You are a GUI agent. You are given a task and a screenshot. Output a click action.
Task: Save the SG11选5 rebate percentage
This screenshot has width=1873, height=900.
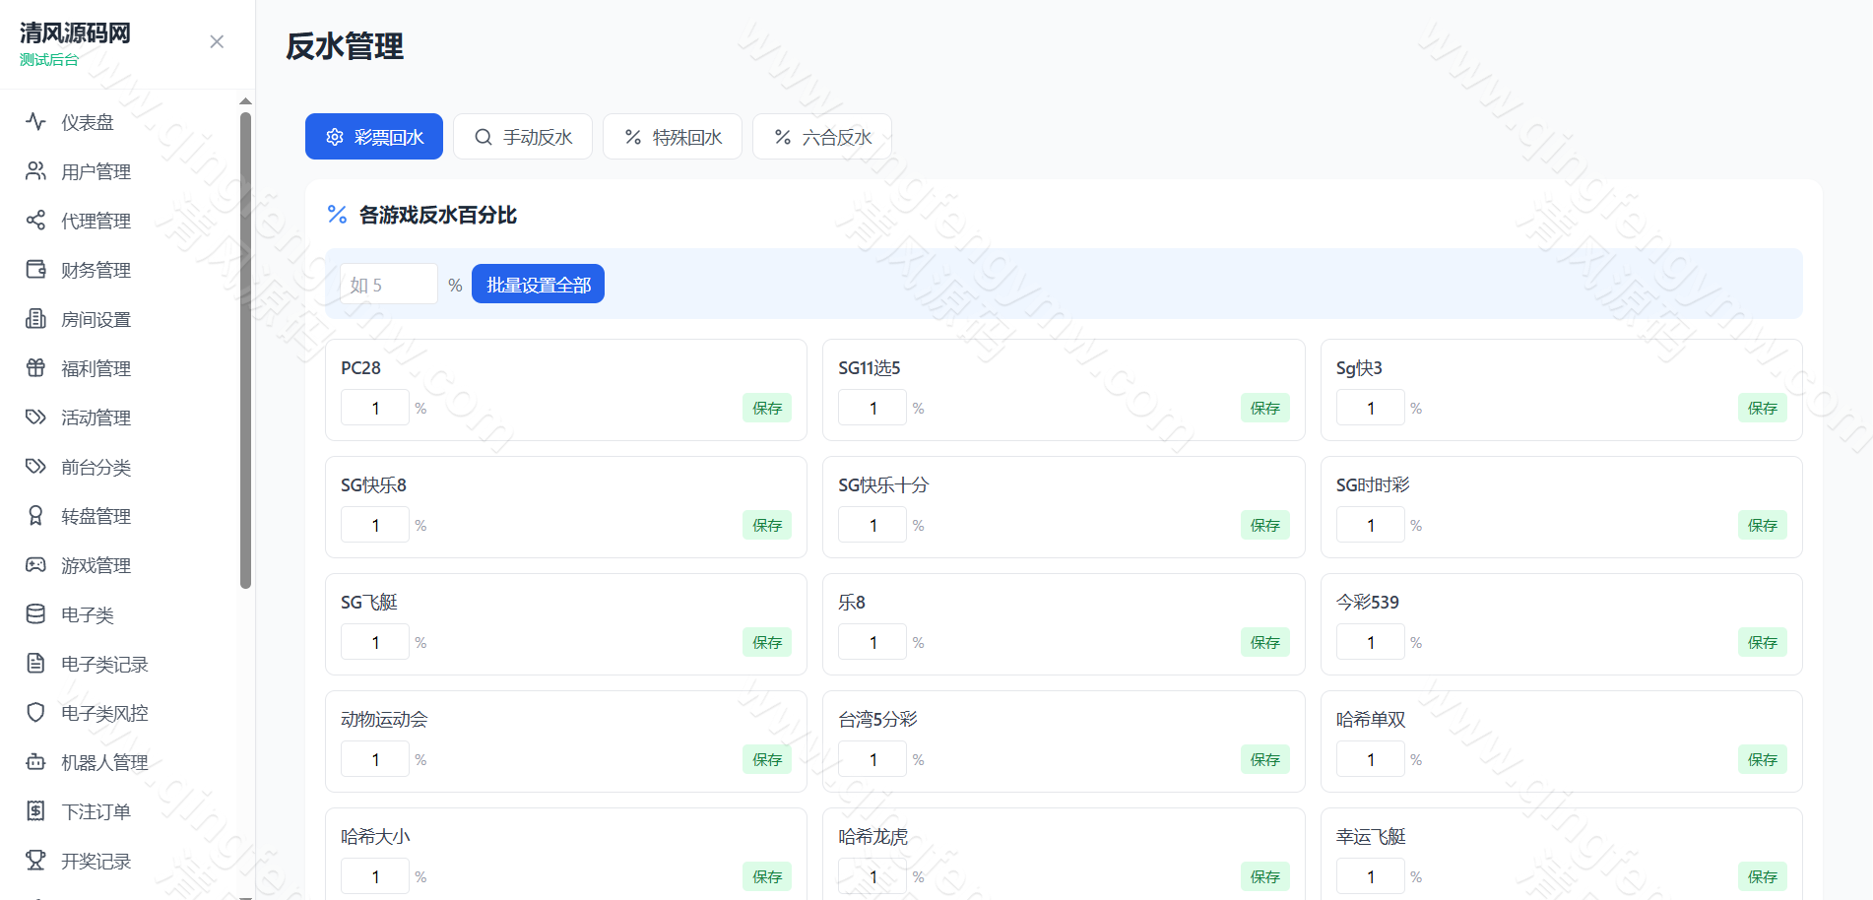point(1265,408)
